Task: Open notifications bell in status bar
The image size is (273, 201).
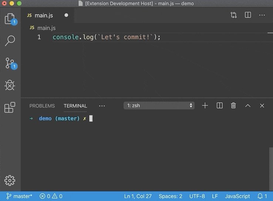Action: pyautogui.click(x=262, y=196)
